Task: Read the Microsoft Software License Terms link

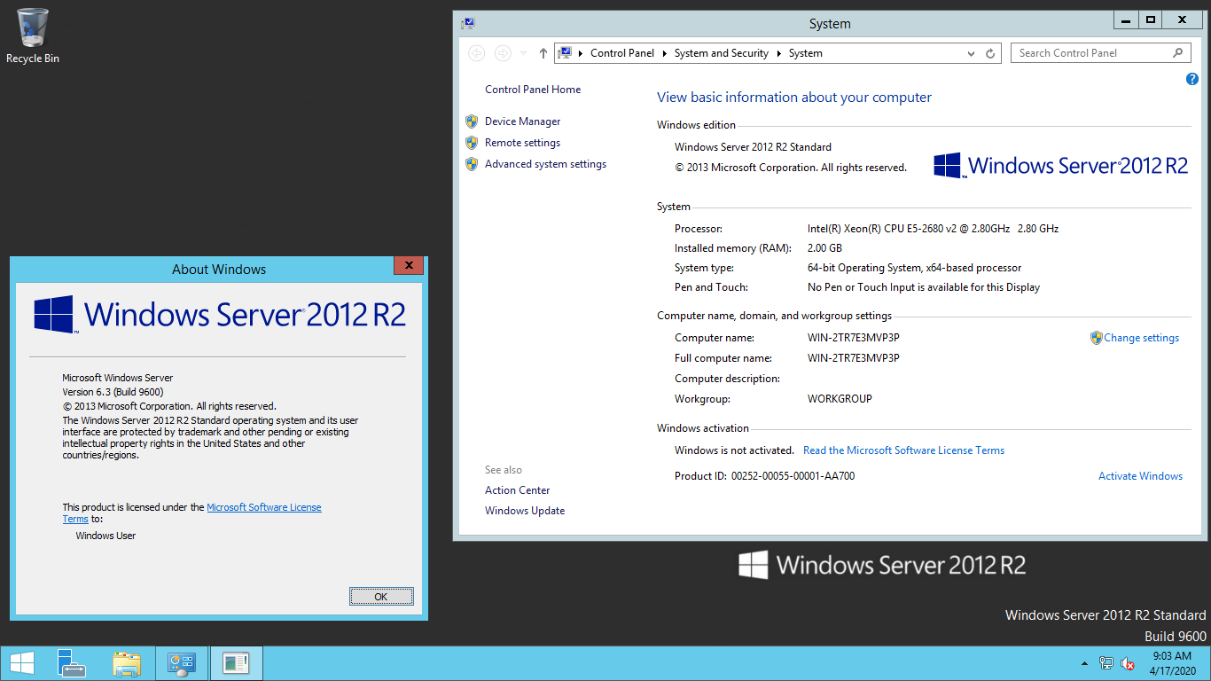Action: point(903,450)
